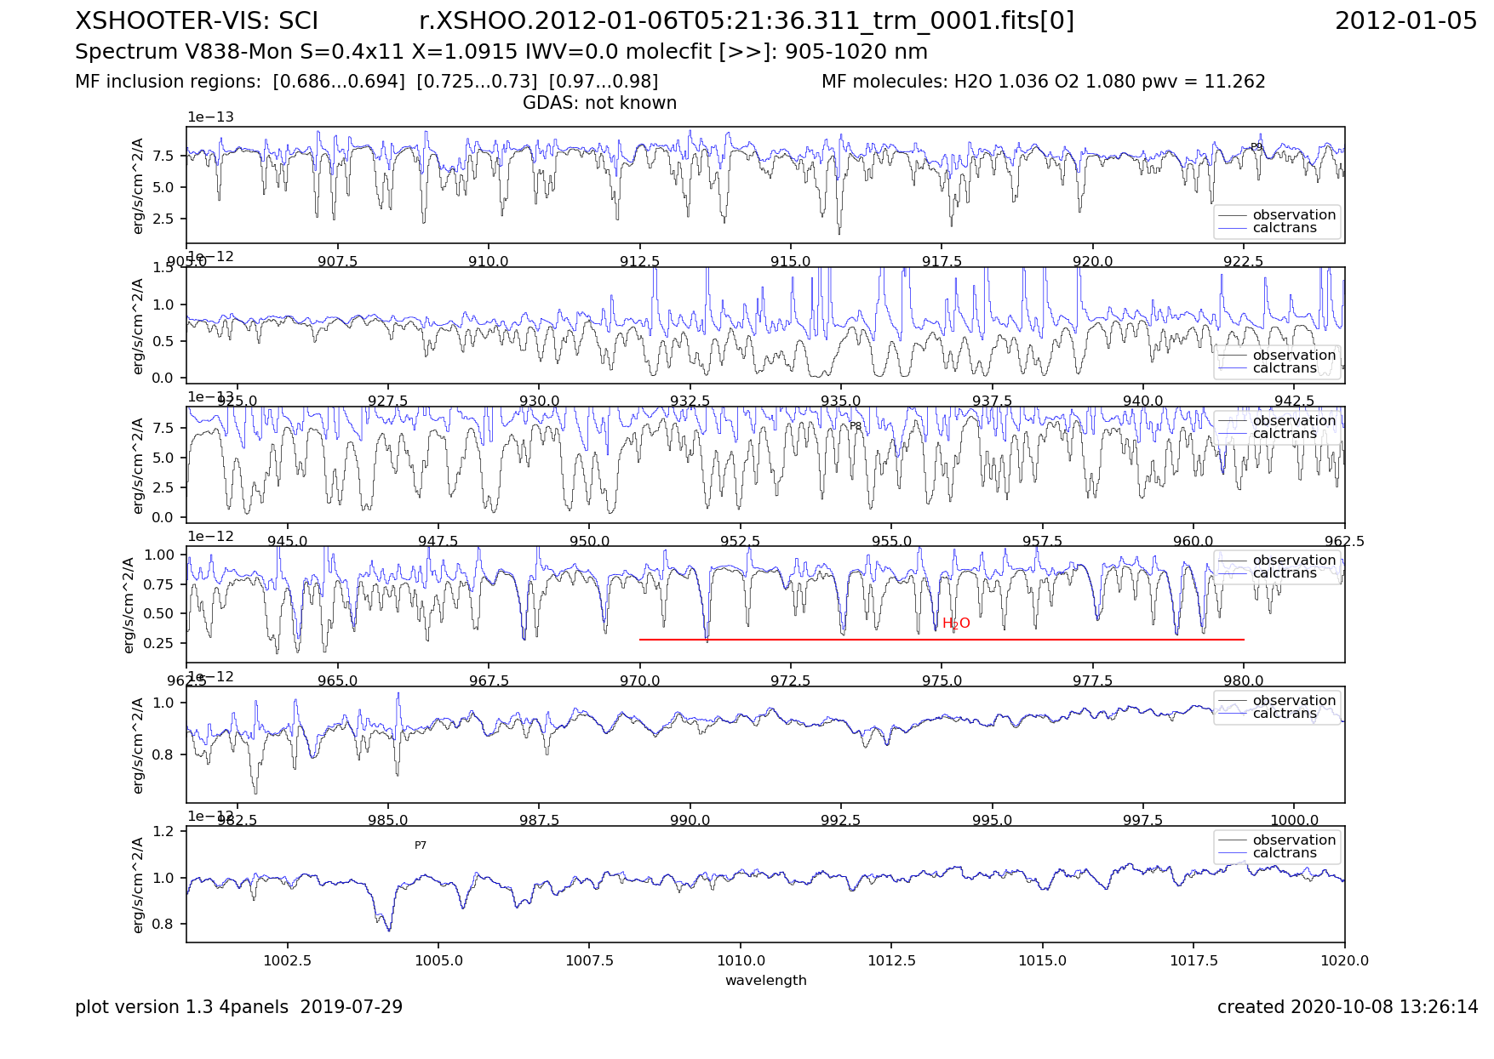
Task: Click the 2012-01-05 date at top right
Action: [x=1405, y=21]
